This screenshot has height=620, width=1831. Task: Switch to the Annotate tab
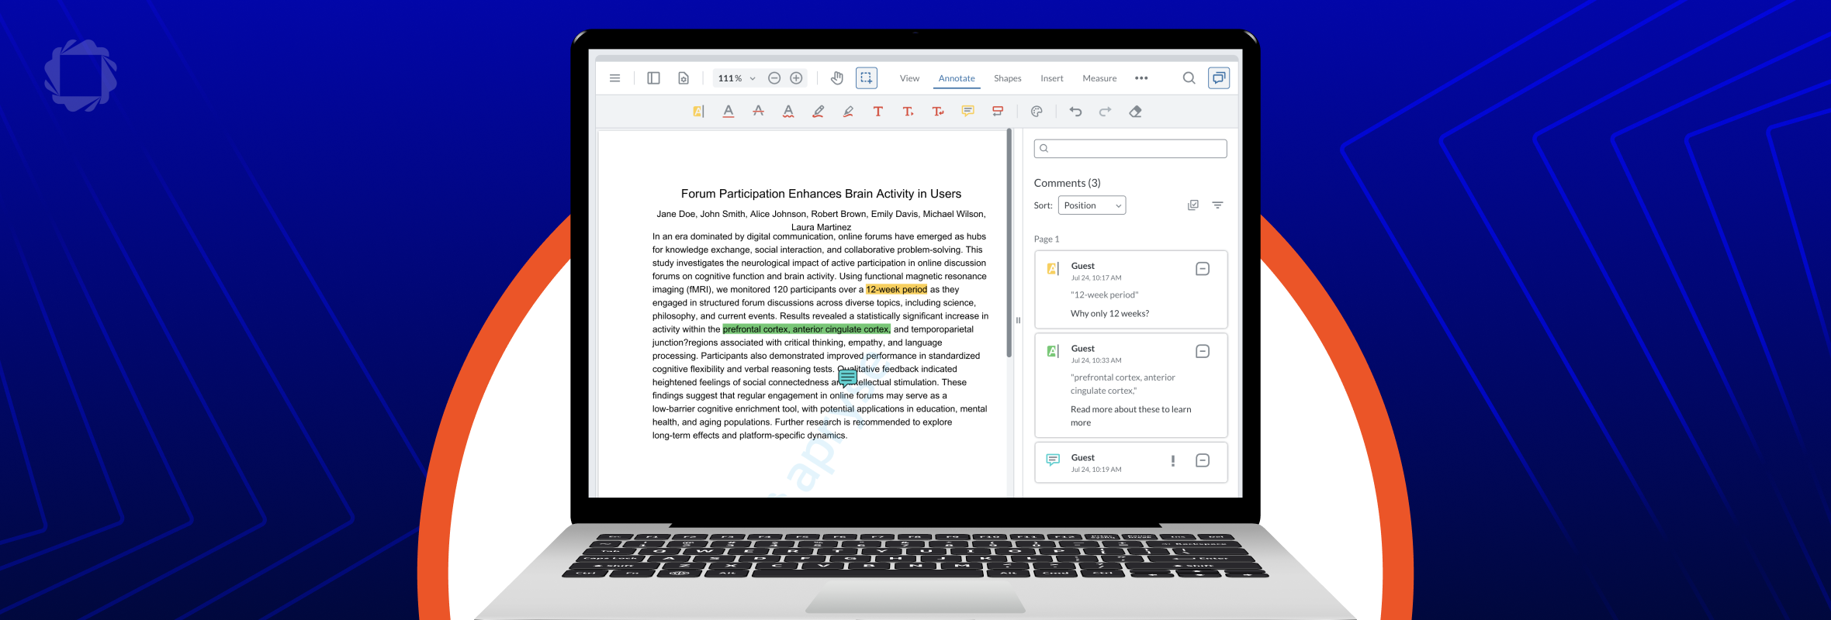pyautogui.click(x=957, y=78)
